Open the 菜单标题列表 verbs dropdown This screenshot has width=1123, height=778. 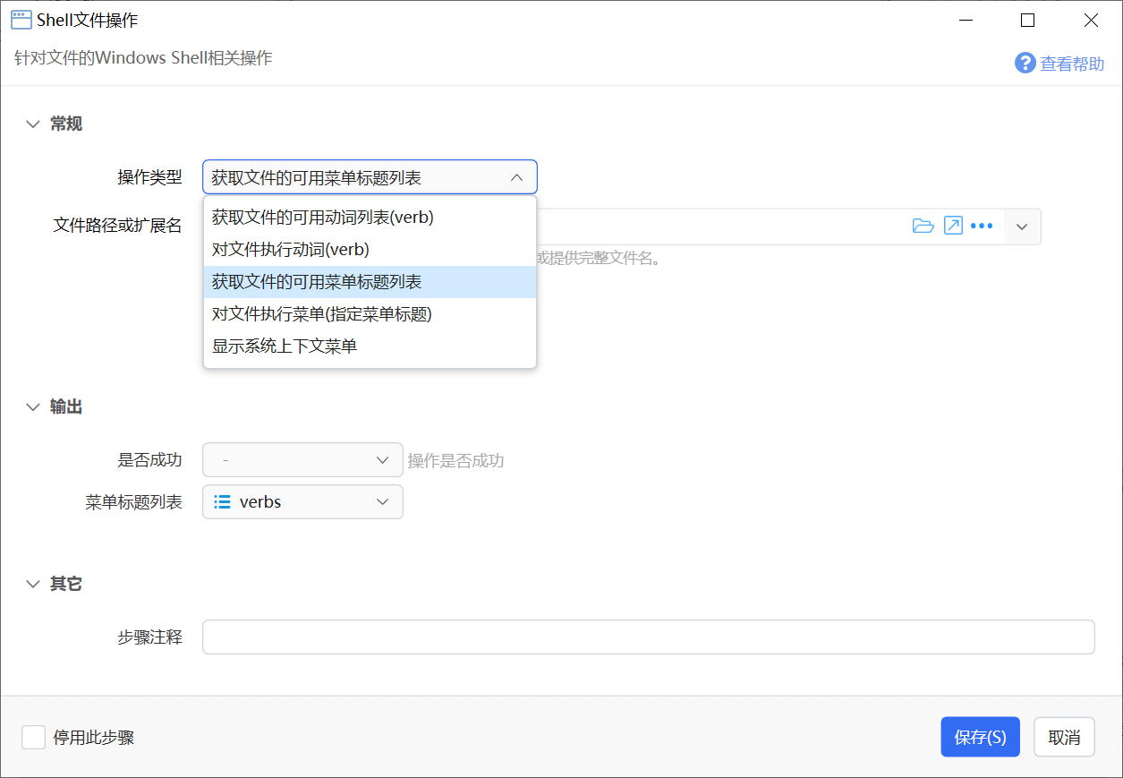[302, 502]
